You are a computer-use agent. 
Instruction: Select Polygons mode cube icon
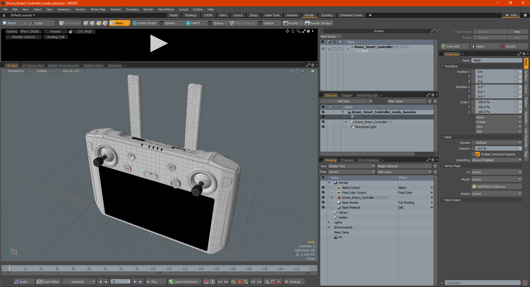pos(99,23)
